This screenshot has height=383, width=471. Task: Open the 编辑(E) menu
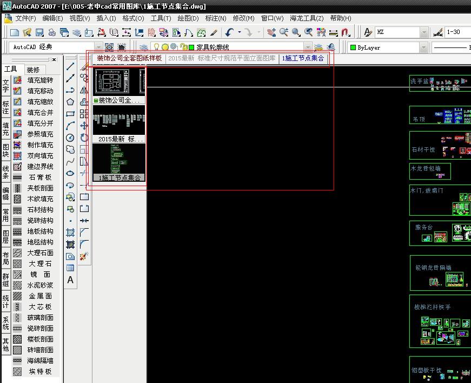[x=52, y=18]
